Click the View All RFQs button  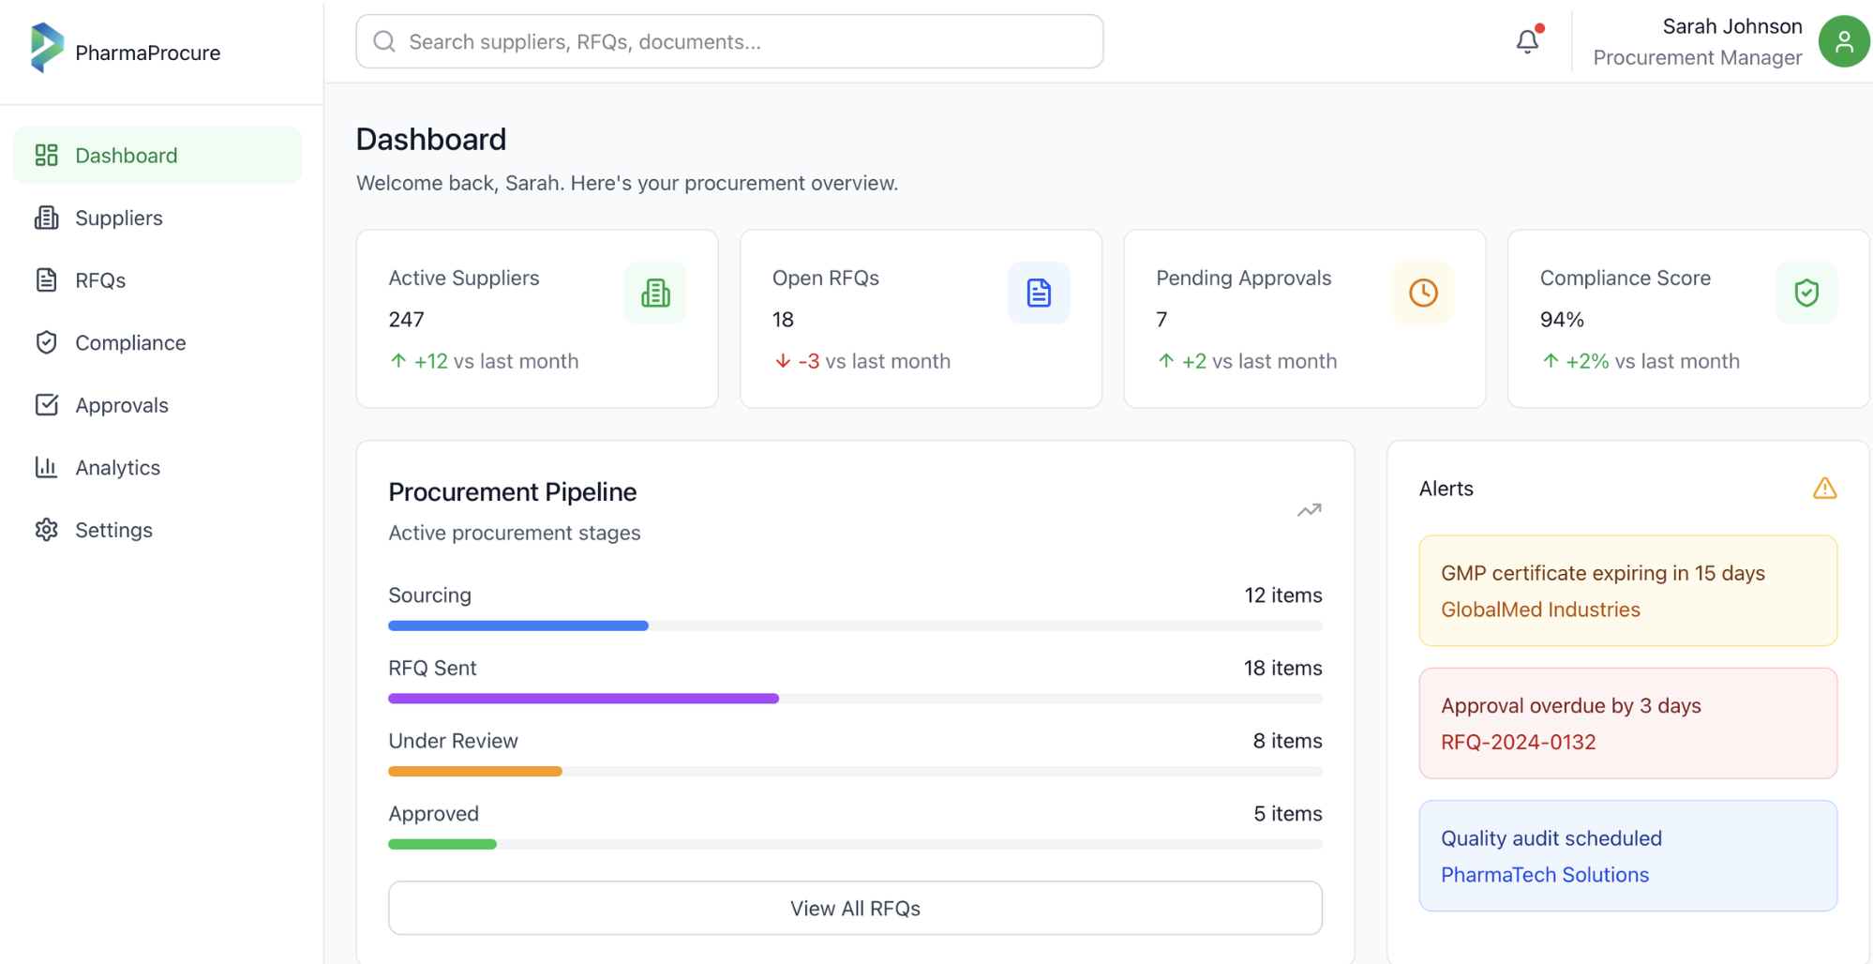[x=854, y=907]
